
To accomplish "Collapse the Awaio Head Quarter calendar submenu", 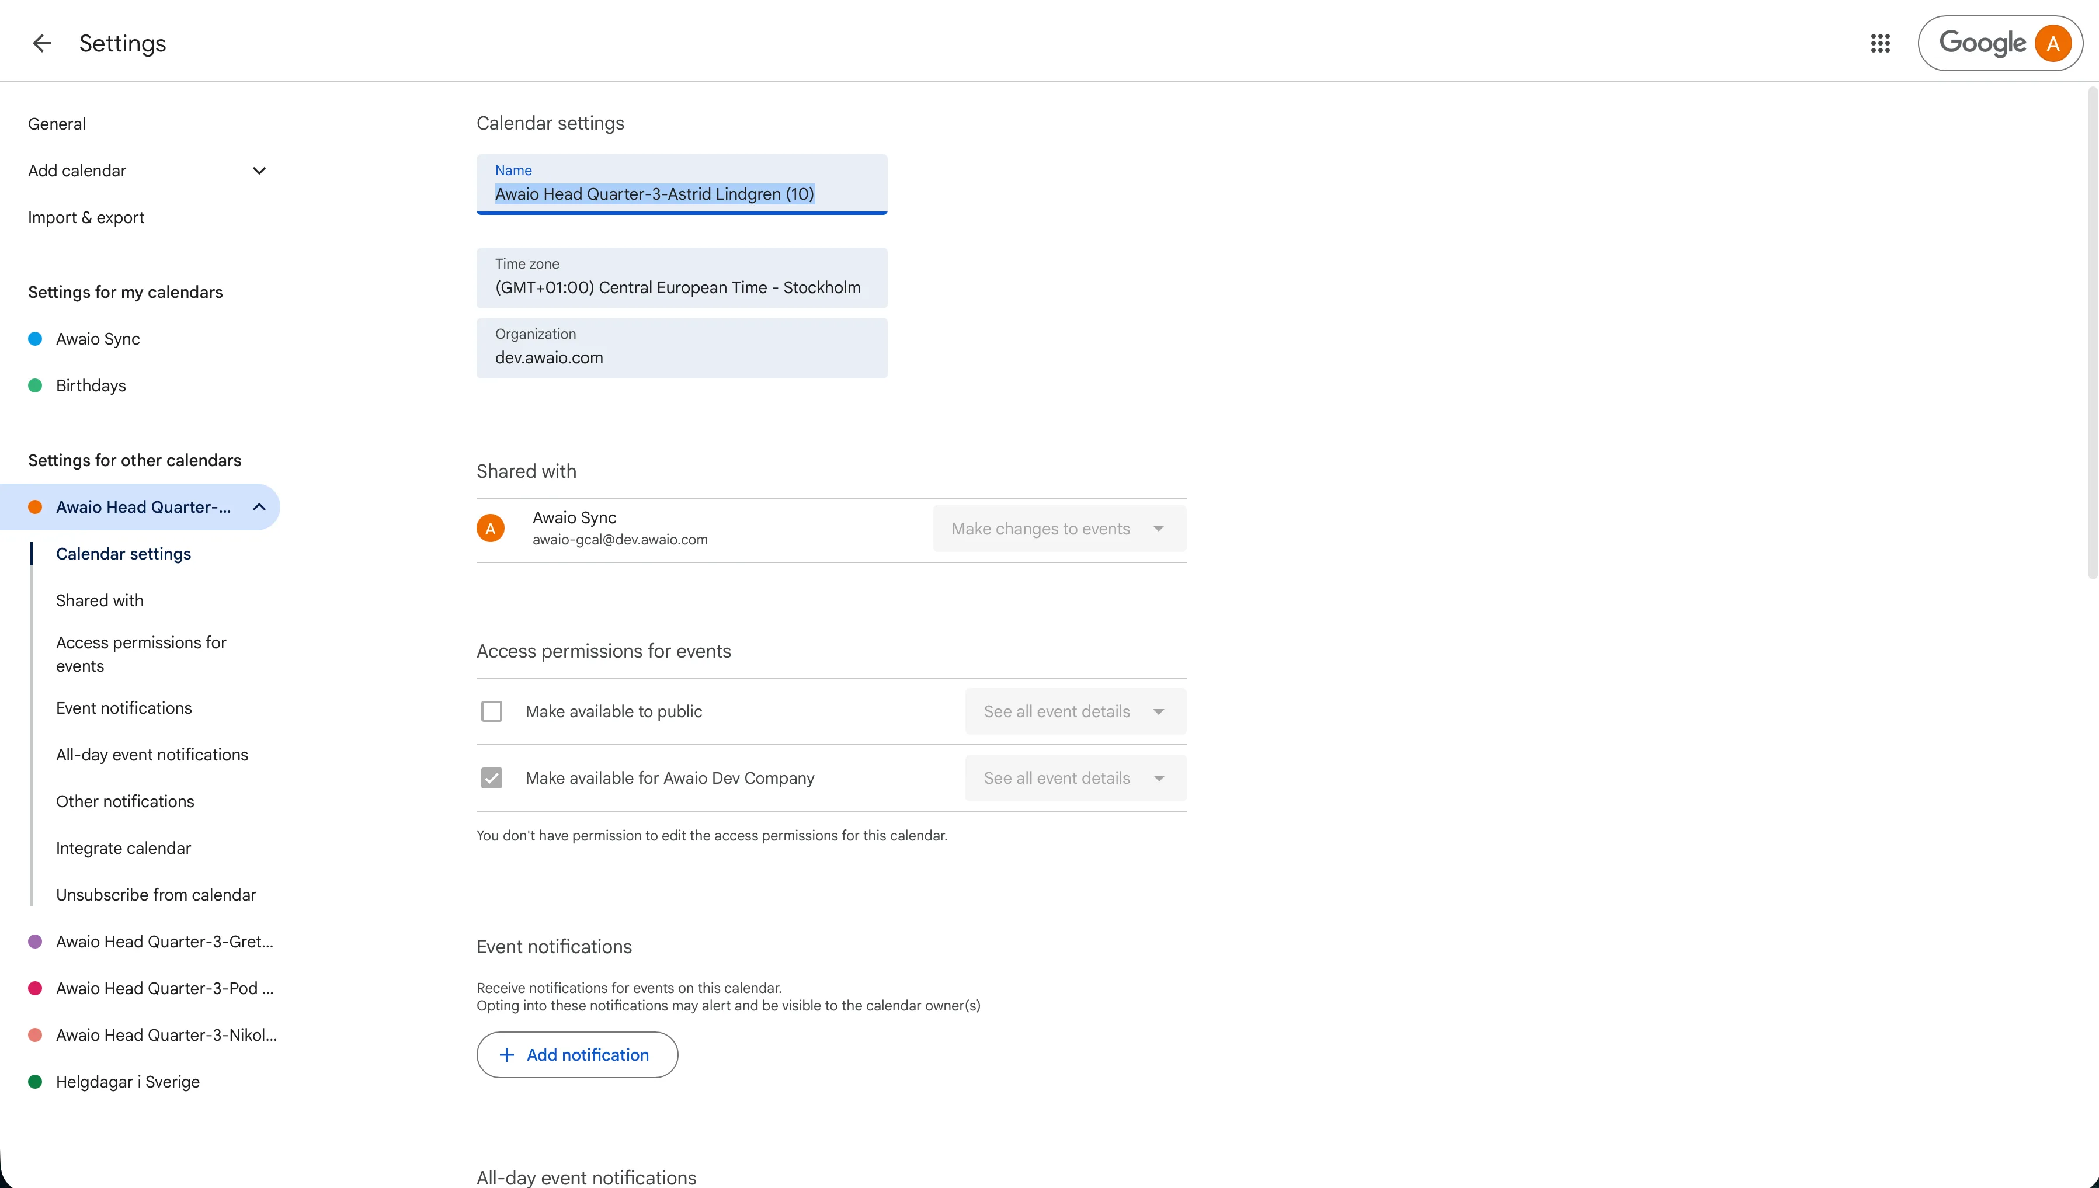I will (259, 508).
